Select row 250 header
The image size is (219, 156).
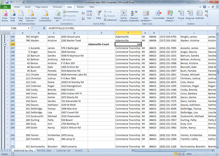coord(13,60)
